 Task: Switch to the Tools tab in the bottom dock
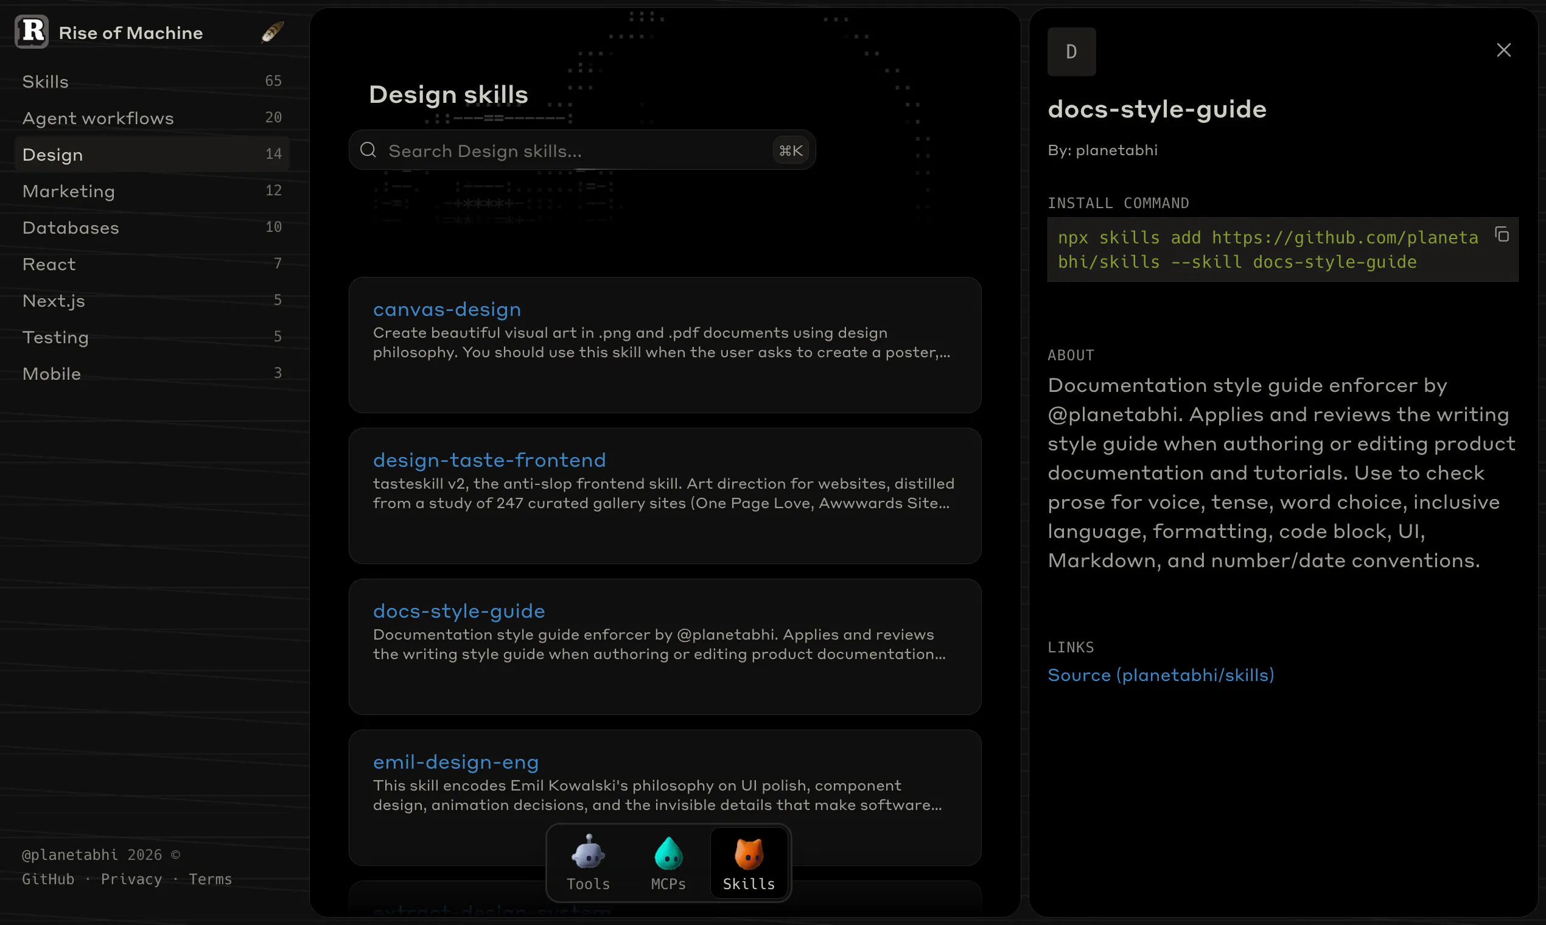pyautogui.click(x=588, y=863)
